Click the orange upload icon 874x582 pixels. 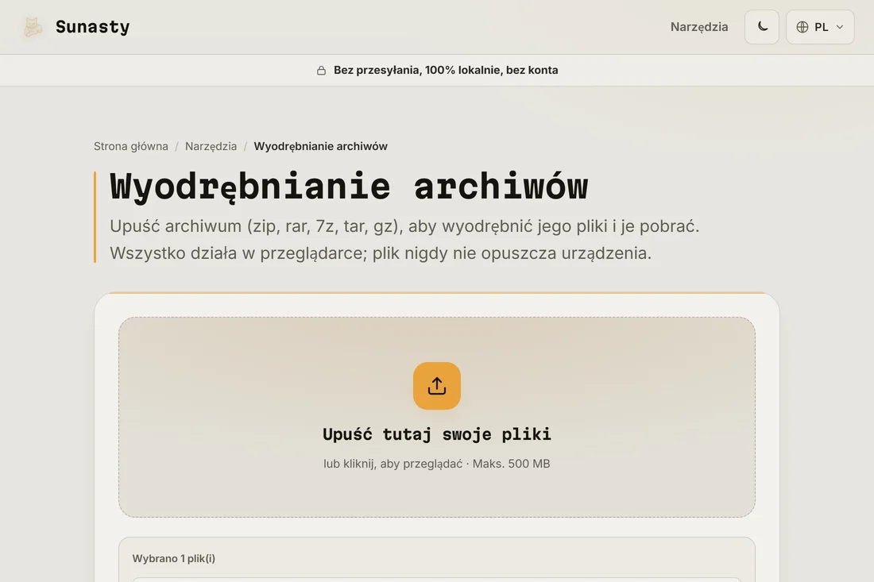(x=437, y=385)
